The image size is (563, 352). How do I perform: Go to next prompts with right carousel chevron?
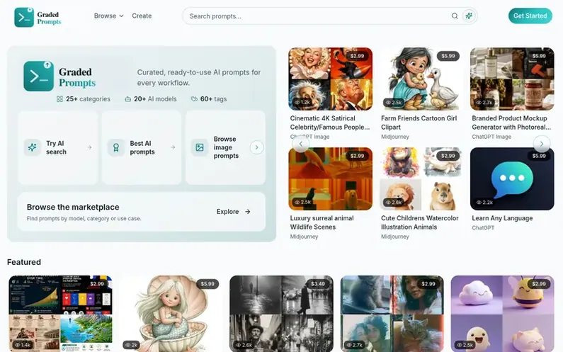(x=542, y=144)
